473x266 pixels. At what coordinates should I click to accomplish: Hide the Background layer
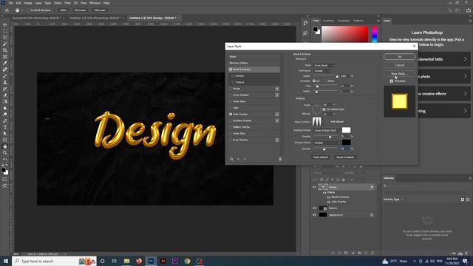point(314,215)
